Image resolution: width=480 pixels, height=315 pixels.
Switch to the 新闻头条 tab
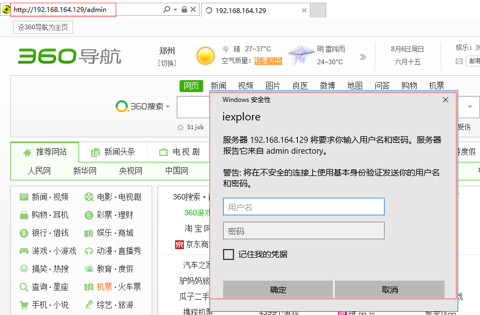(112, 152)
